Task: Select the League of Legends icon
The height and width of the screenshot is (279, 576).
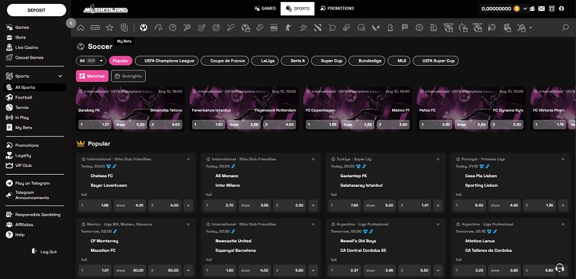Action: 434,28
